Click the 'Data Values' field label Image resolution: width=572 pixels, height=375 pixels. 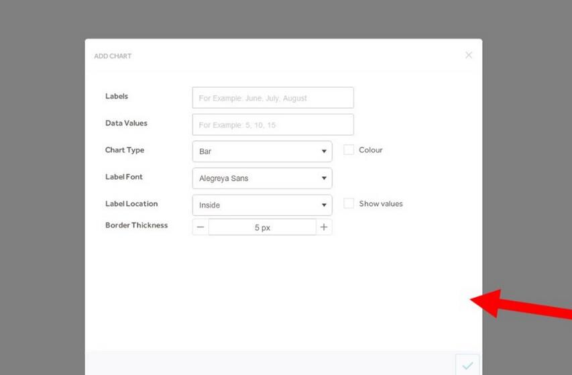(x=126, y=123)
